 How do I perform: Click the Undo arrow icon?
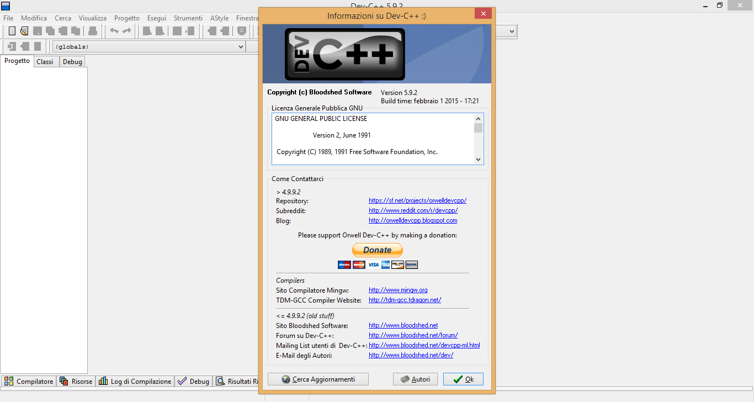point(114,31)
